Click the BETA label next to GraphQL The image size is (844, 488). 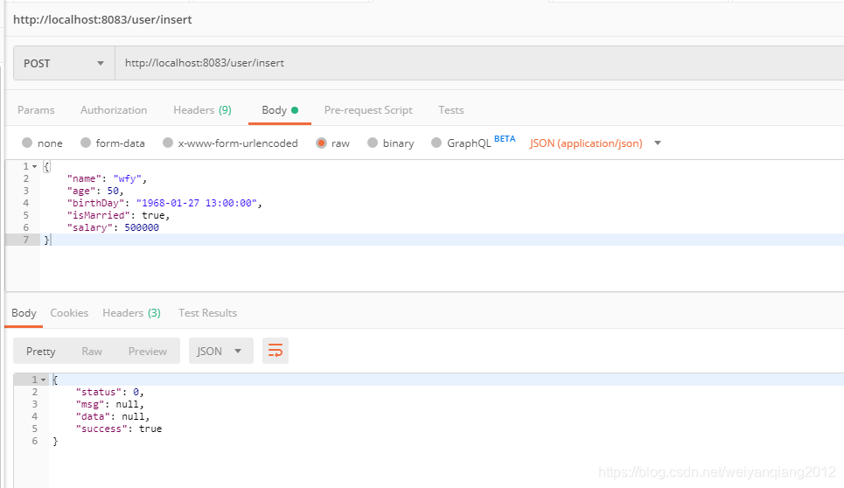(x=505, y=139)
